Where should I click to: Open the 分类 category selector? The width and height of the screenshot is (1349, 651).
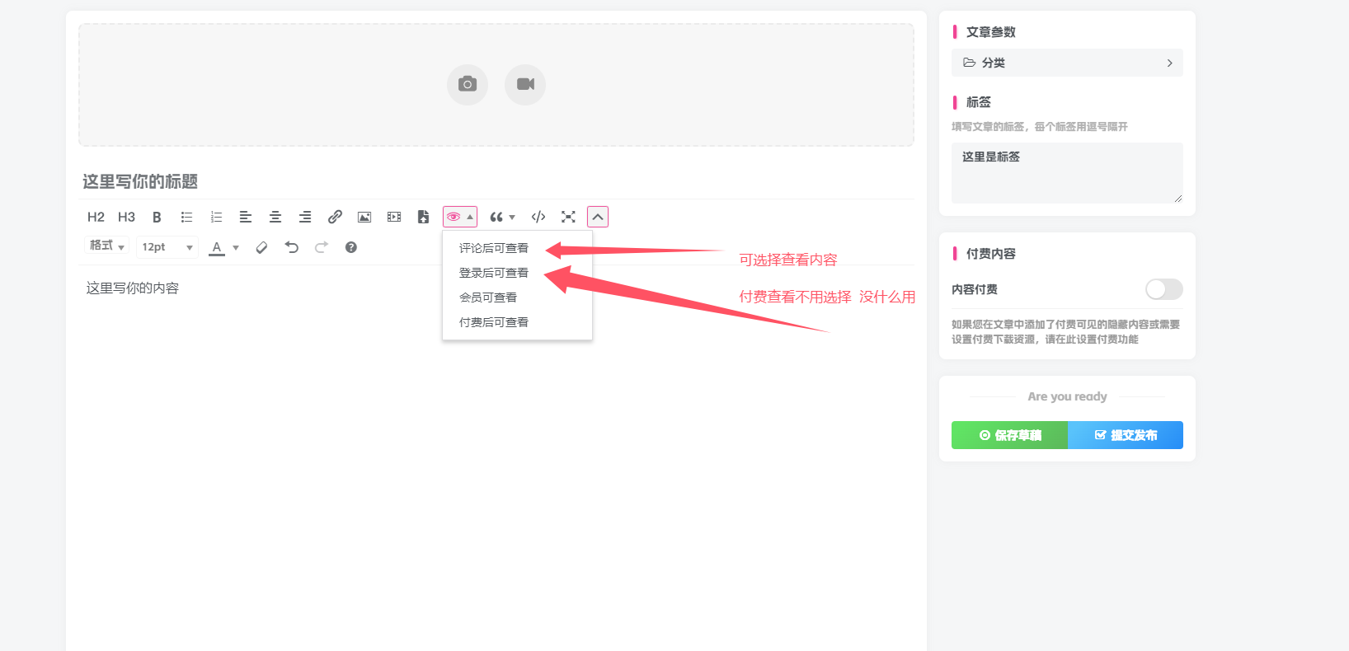pyautogui.click(x=1067, y=63)
